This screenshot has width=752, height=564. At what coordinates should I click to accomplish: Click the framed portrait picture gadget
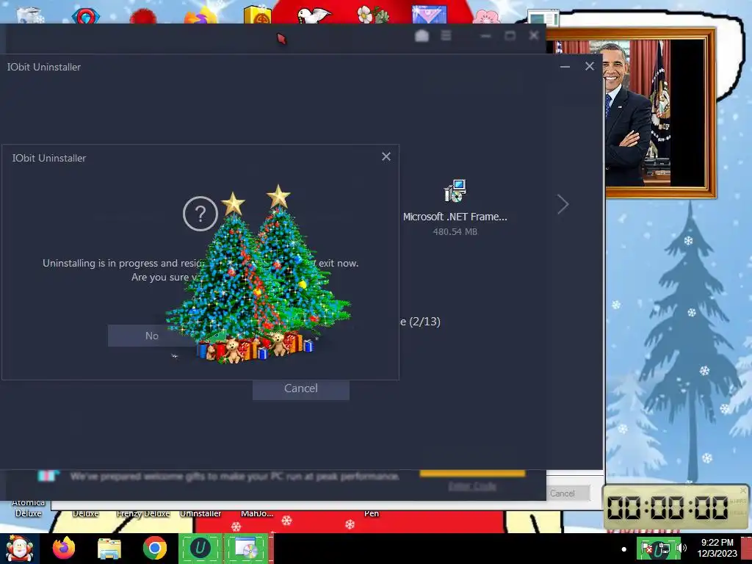point(660,114)
